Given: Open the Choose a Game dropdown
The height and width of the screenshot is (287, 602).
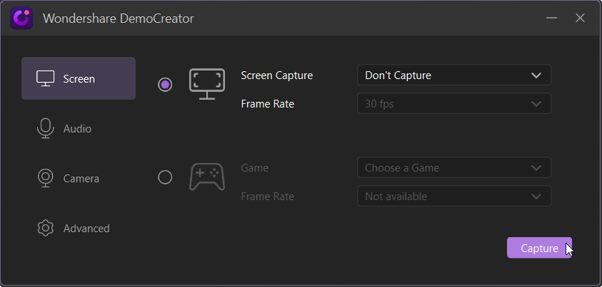Looking at the screenshot, I should (x=454, y=167).
